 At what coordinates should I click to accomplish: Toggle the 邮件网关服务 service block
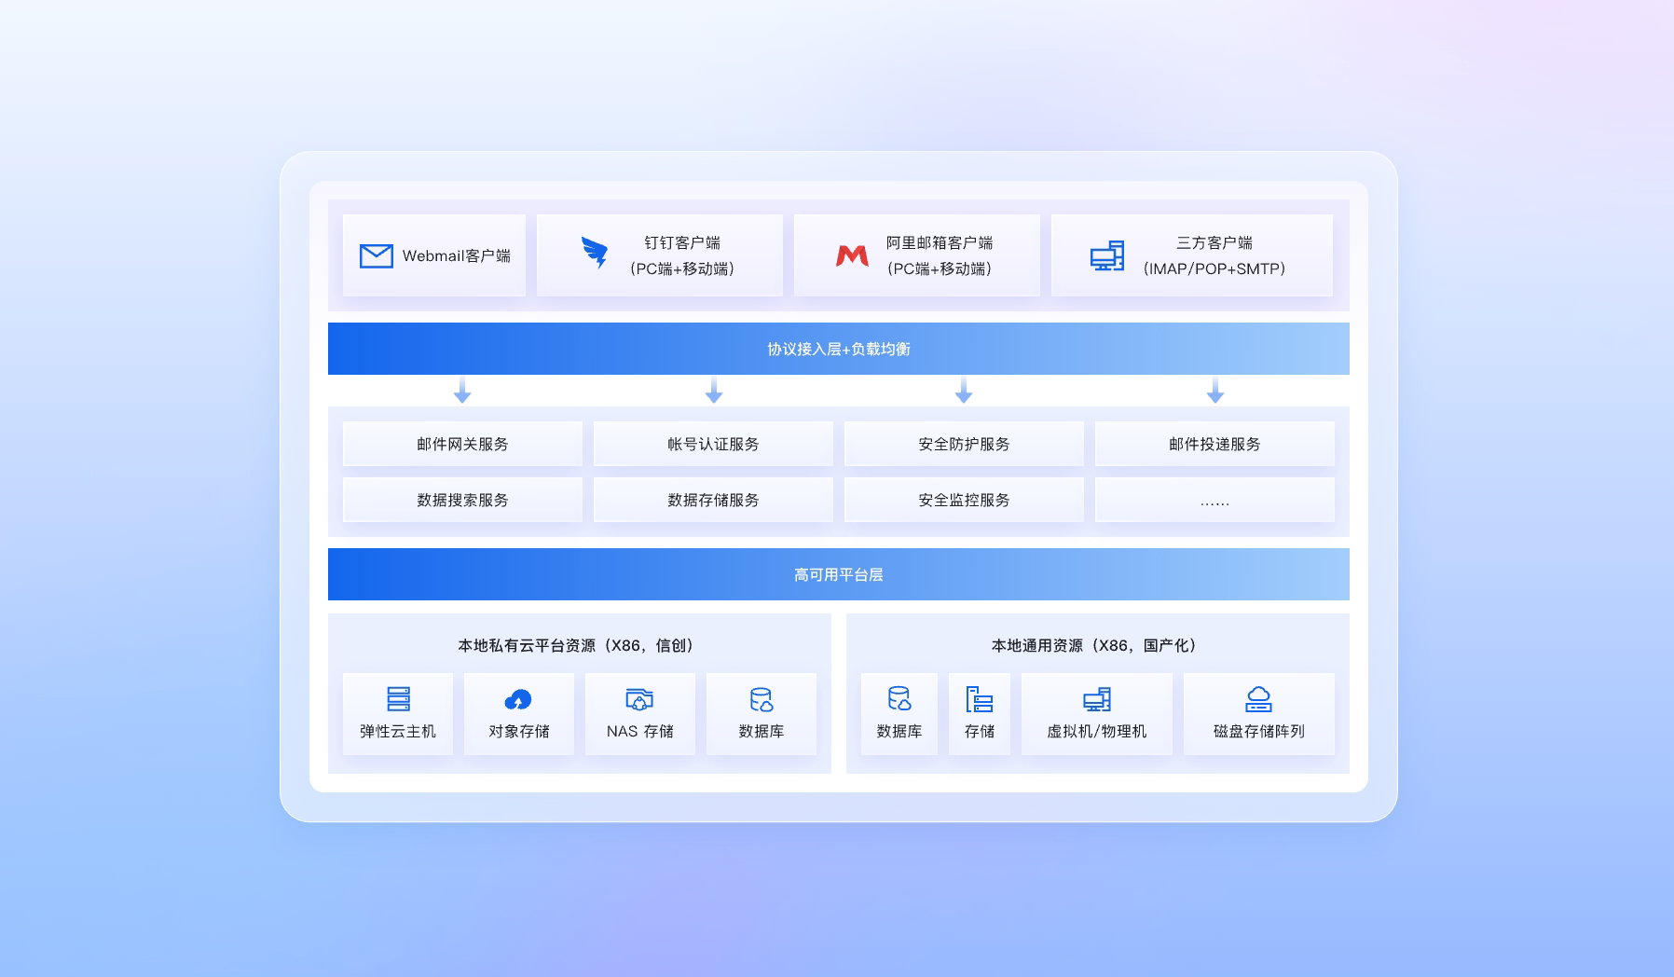click(462, 444)
